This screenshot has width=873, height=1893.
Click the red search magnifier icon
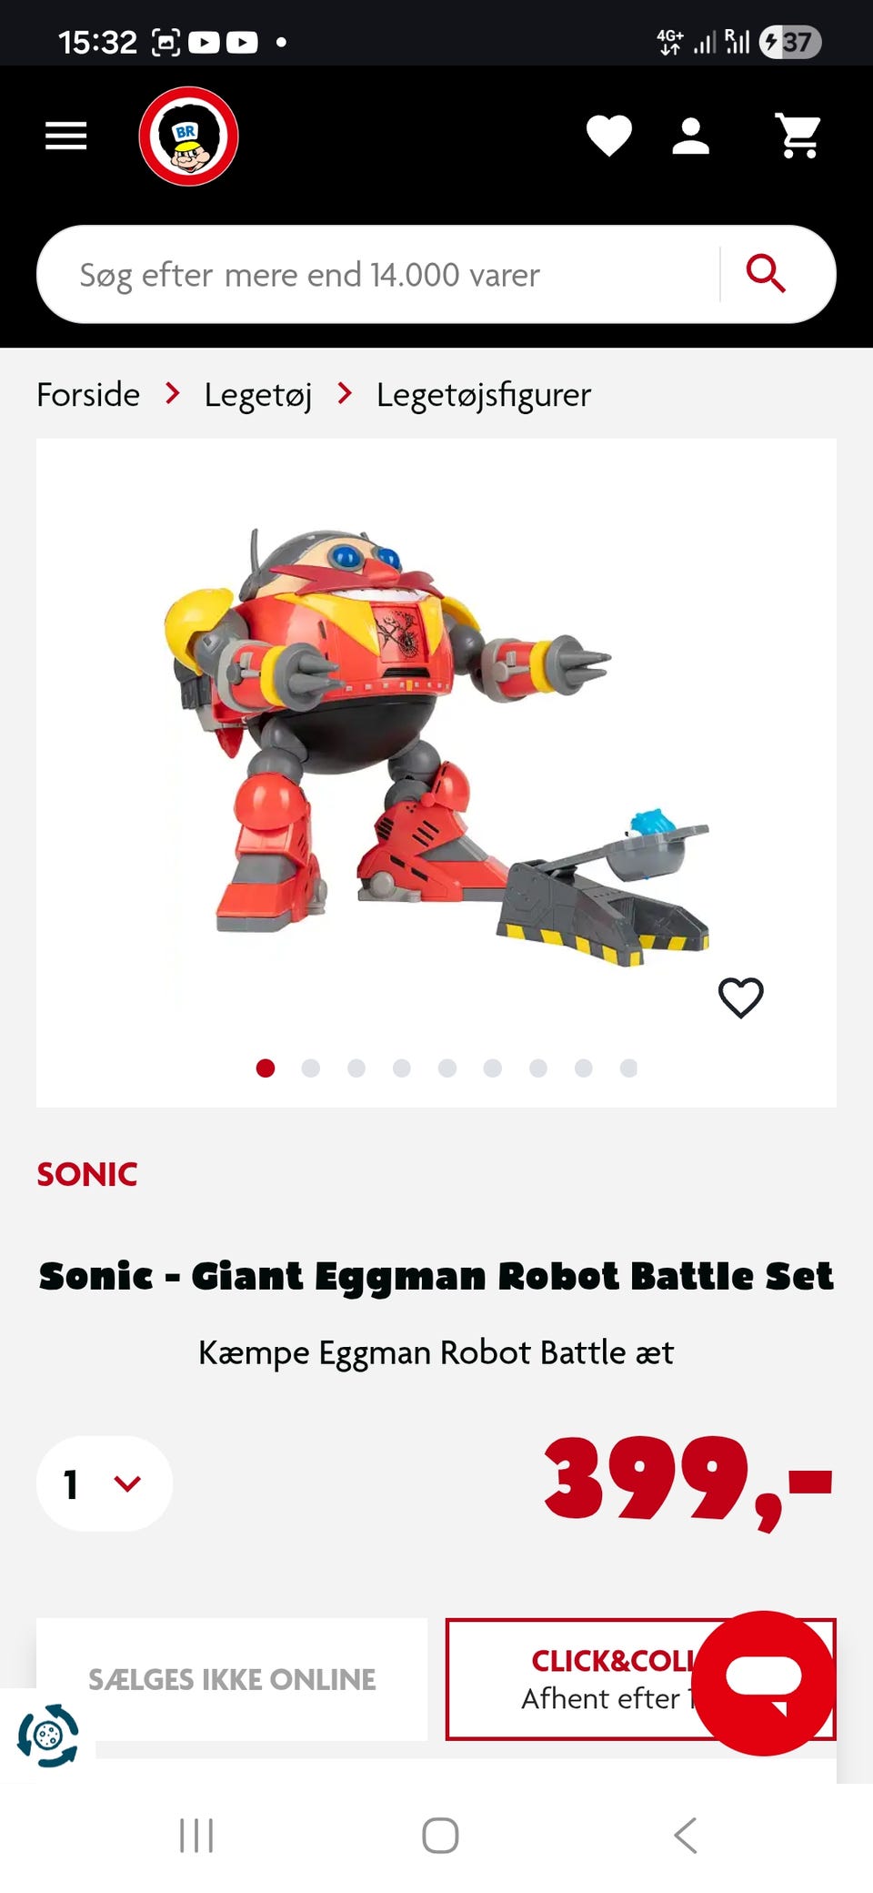pyautogui.click(x=766, y=274)
